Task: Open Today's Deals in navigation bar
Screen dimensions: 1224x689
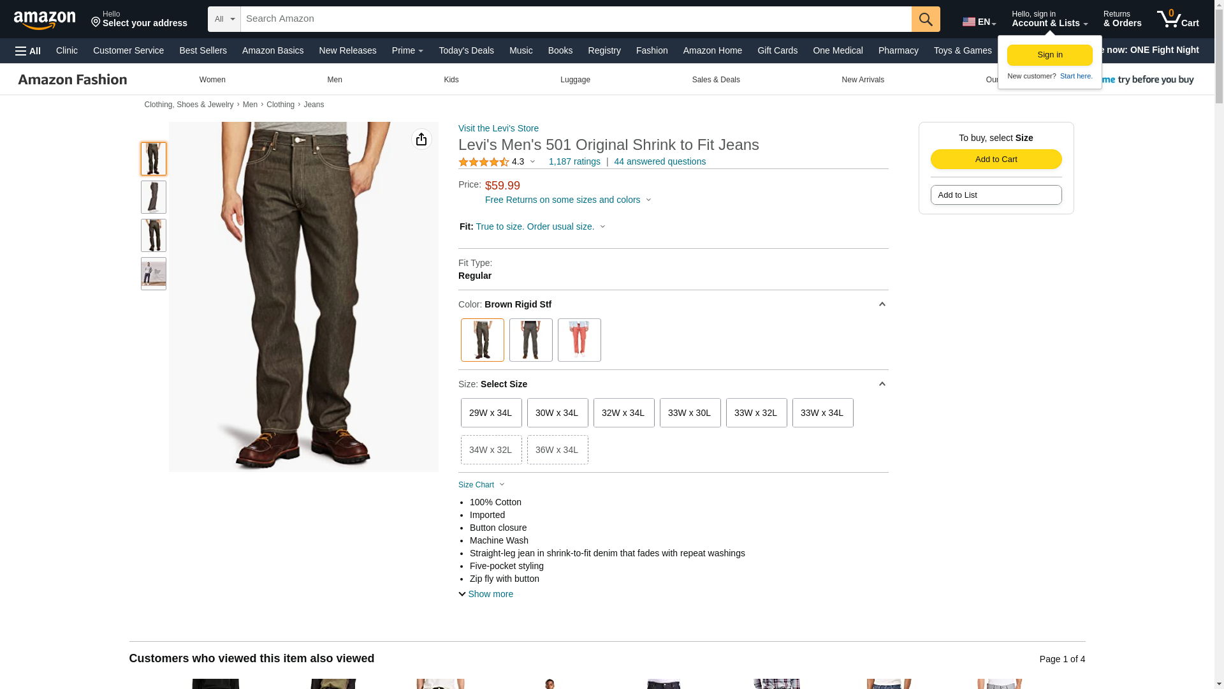Action: [x=465, y=50]
